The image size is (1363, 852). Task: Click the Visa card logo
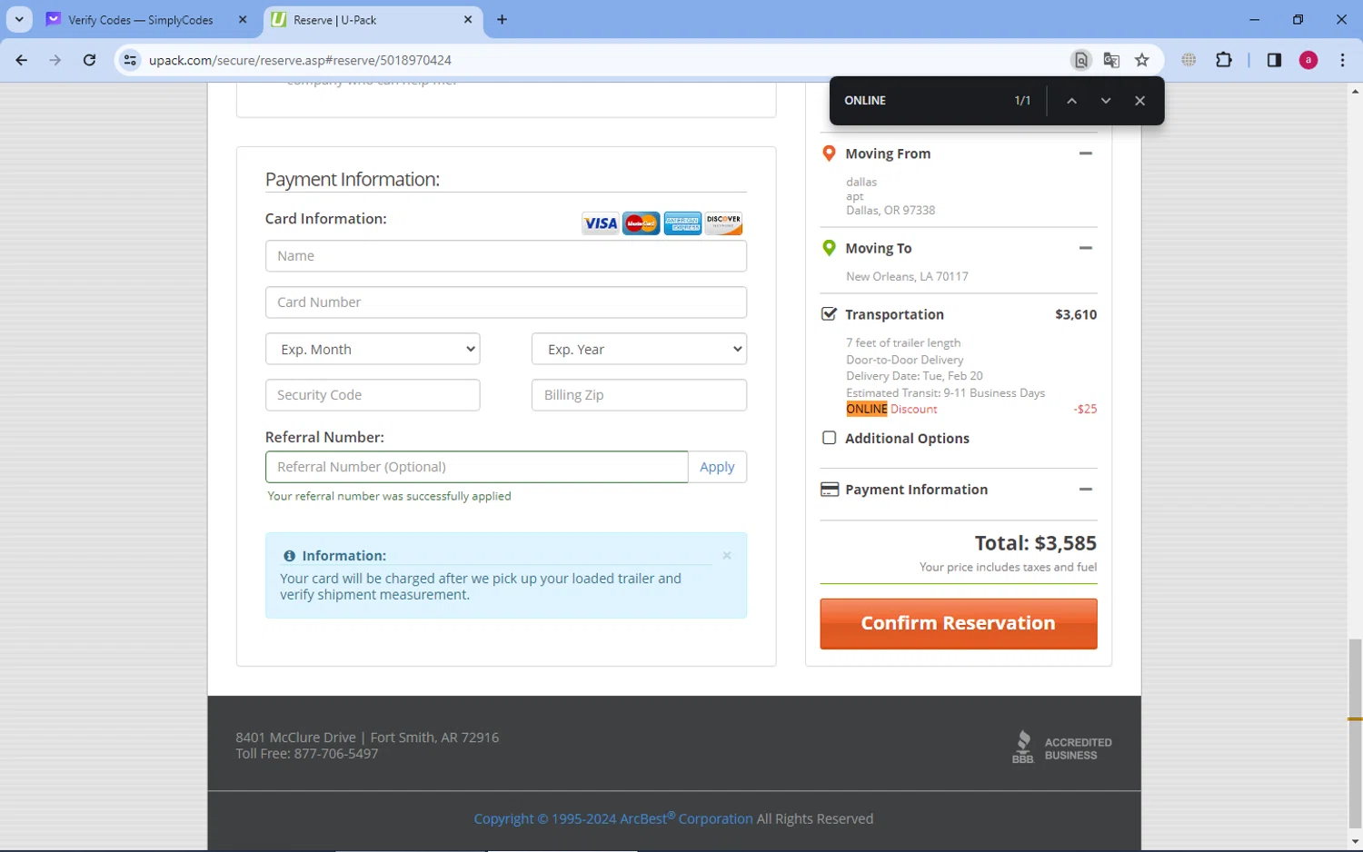coord(600,223)
